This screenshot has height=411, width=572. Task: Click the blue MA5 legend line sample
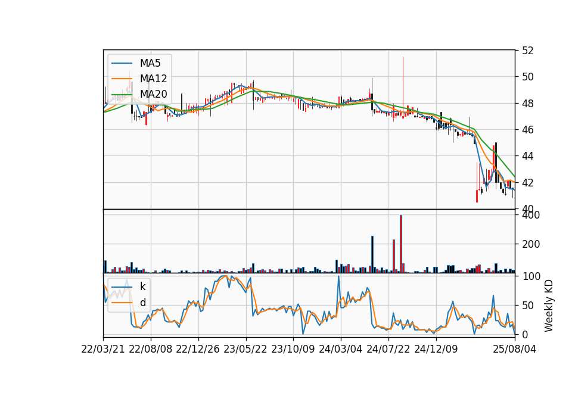[122, 63]
